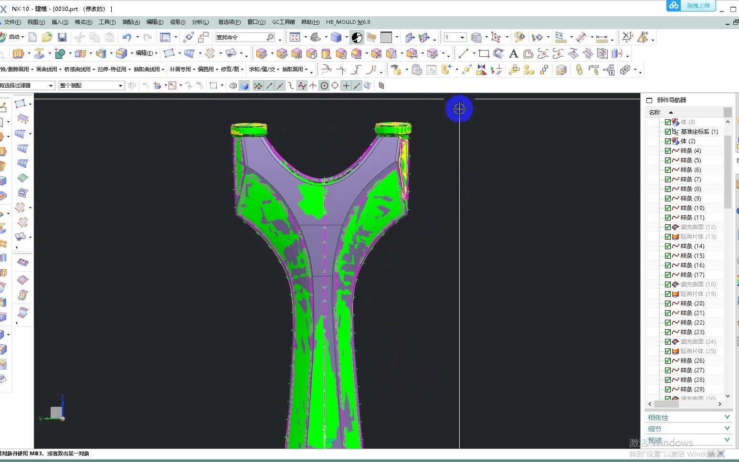Click the Delete Face icon with X
739x462 pixels.
376,53
